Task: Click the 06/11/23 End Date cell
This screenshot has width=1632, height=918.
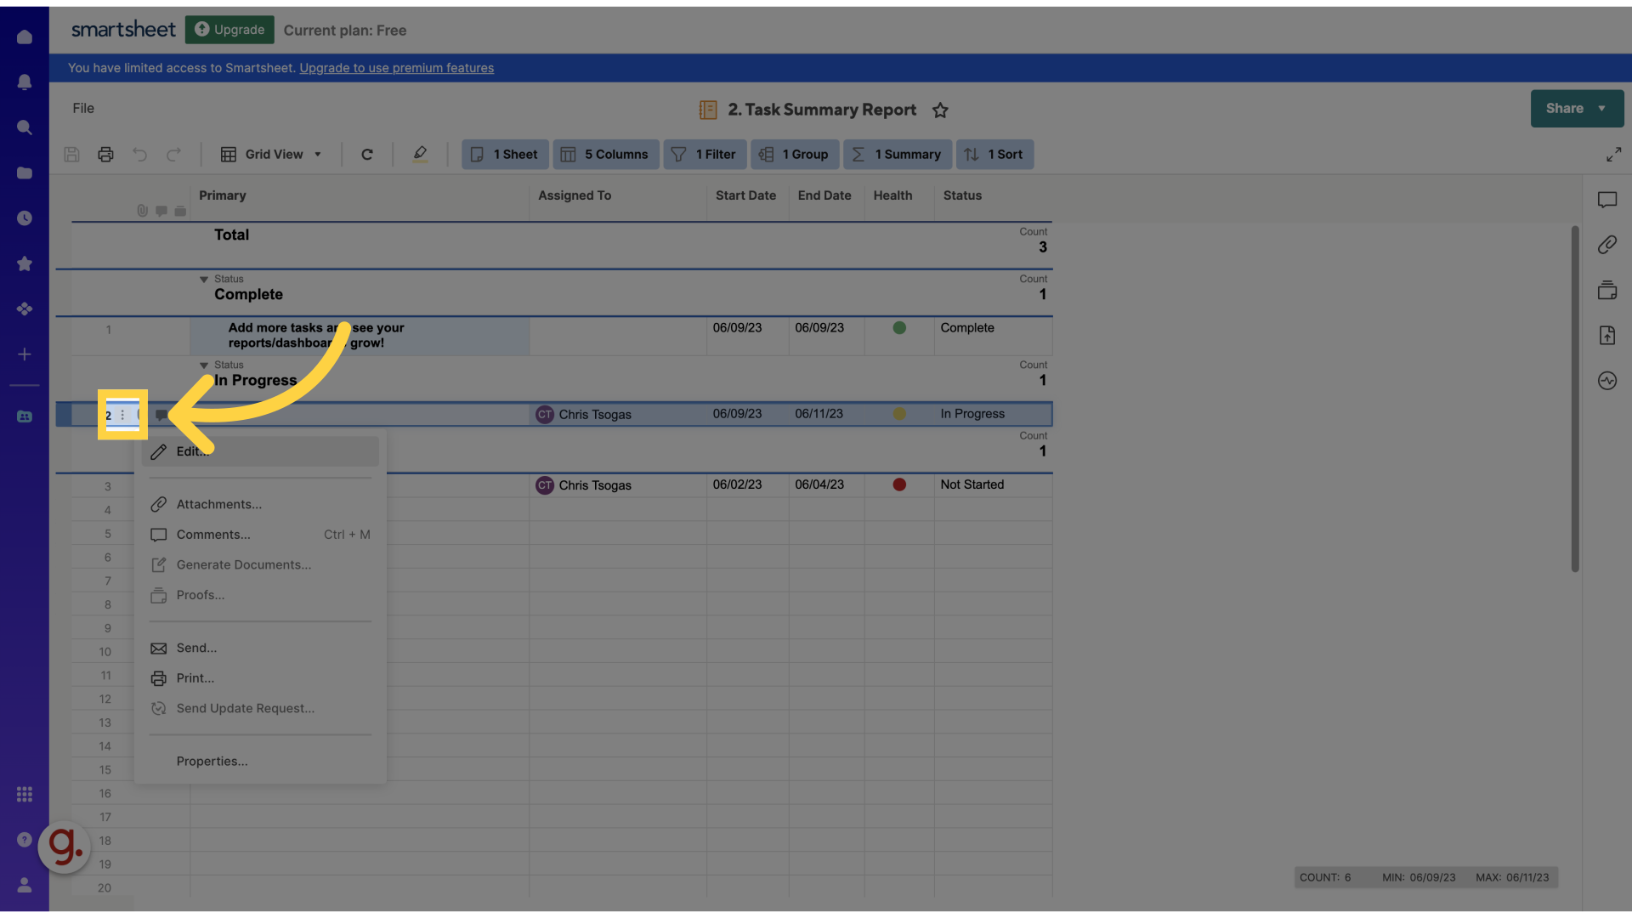Action: coord(826,414)
